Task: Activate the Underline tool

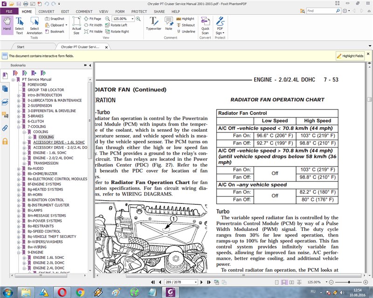Action: tap(186, 31)
